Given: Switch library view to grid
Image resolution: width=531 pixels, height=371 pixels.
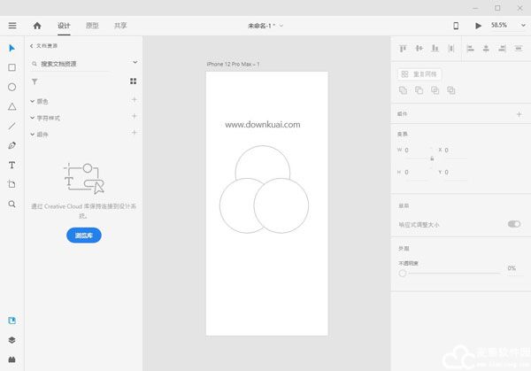Looking at the screenshot, I should (134, 81).
